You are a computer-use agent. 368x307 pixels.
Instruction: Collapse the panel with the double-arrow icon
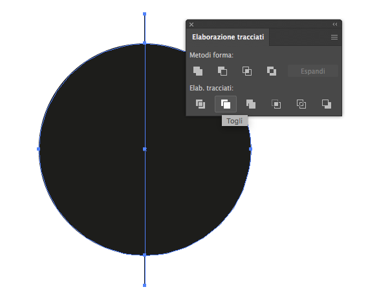pyautogui.click(x=335, y=25)
